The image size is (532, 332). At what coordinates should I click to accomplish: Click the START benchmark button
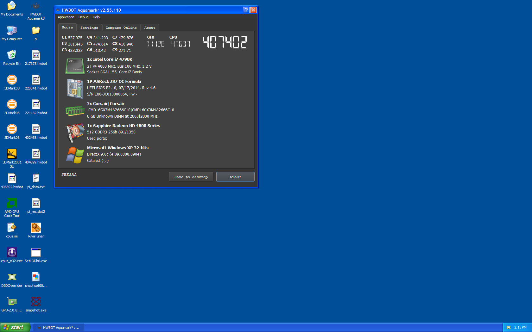pos(235,177)
